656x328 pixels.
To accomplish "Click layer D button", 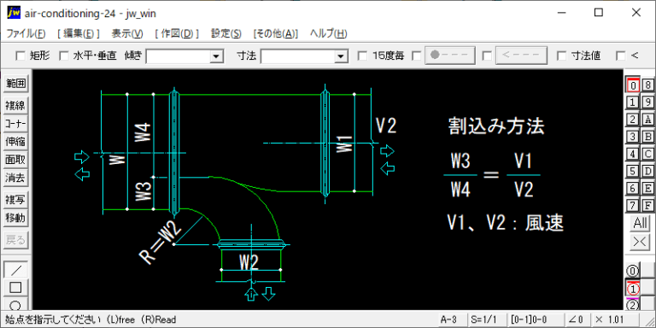I will [x=647, y=171].
